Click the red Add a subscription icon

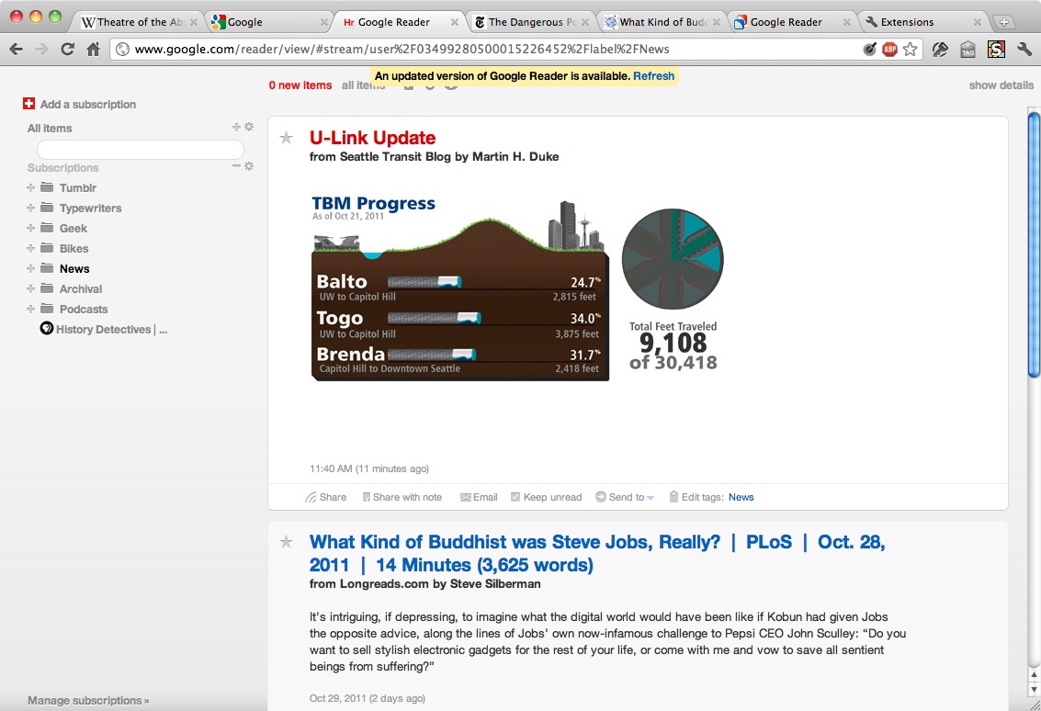28,105
